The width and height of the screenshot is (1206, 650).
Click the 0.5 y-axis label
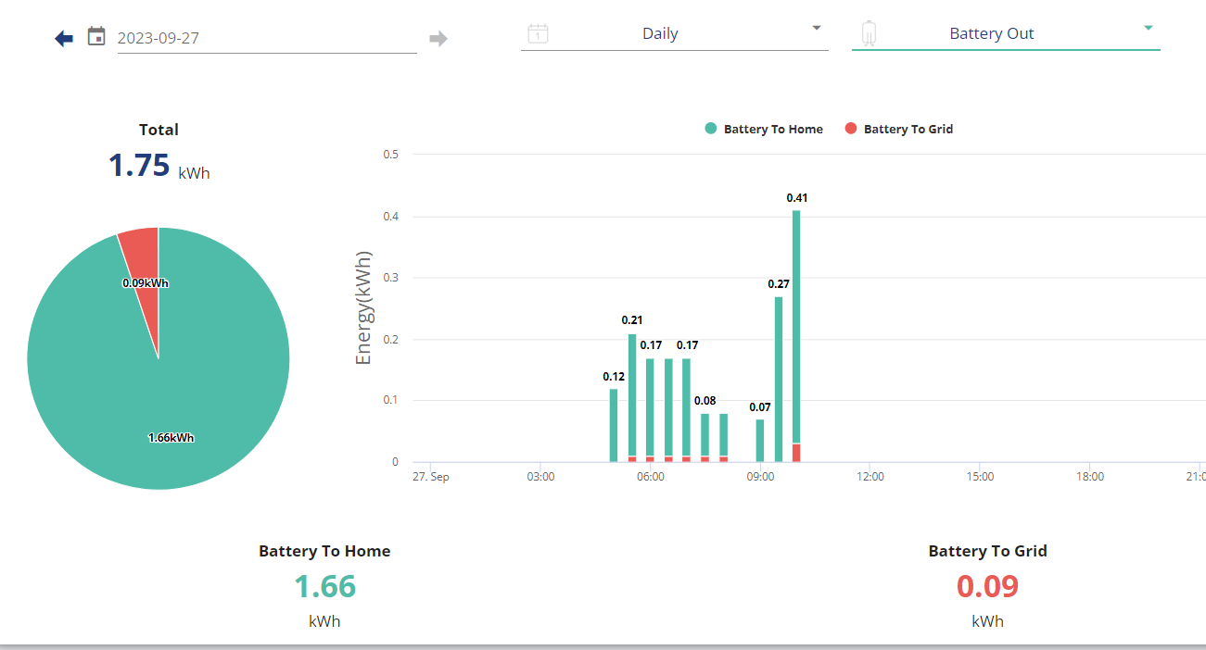390,154
